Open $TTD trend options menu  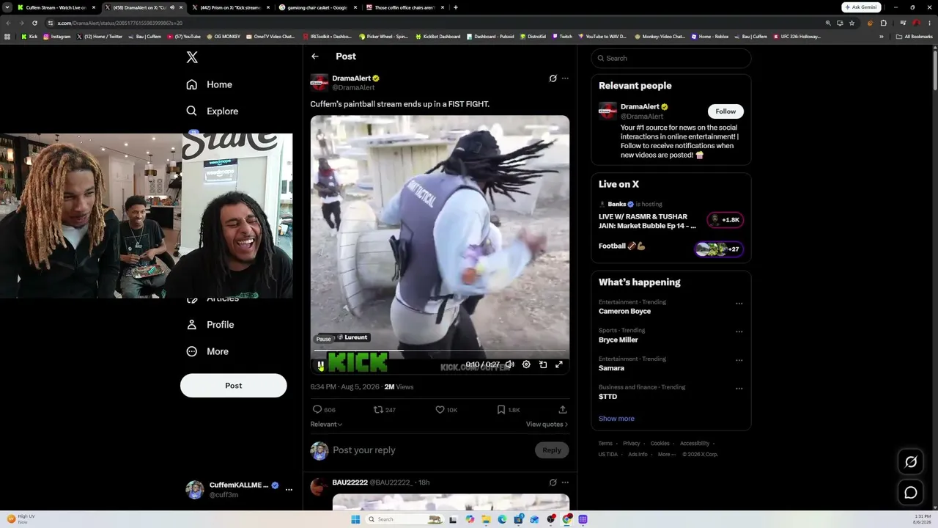pos(739,389)
